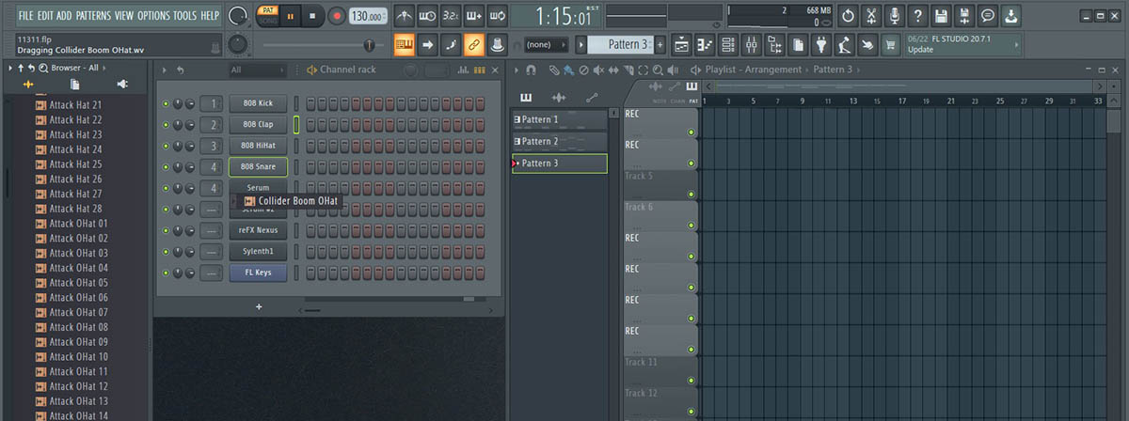The height and width of the screenshot is (421, 1129).
Task: Open the All channel filter dropdown
Action: pyautogui.click(x=257, y=70)
